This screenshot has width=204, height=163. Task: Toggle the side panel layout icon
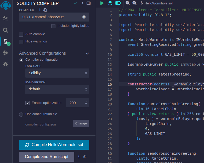89,3
